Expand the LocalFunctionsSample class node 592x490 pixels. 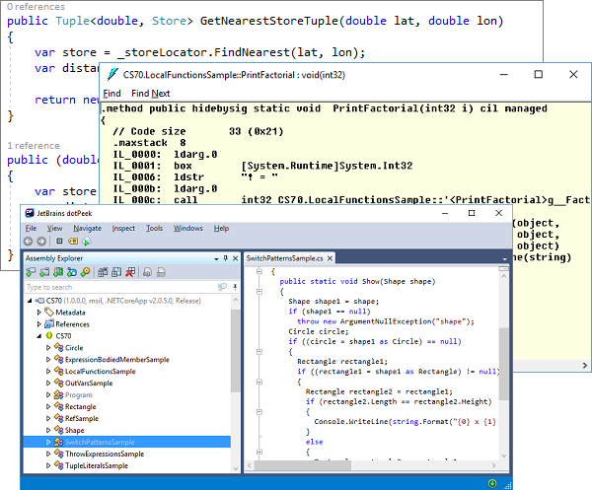tap(48, 371)
